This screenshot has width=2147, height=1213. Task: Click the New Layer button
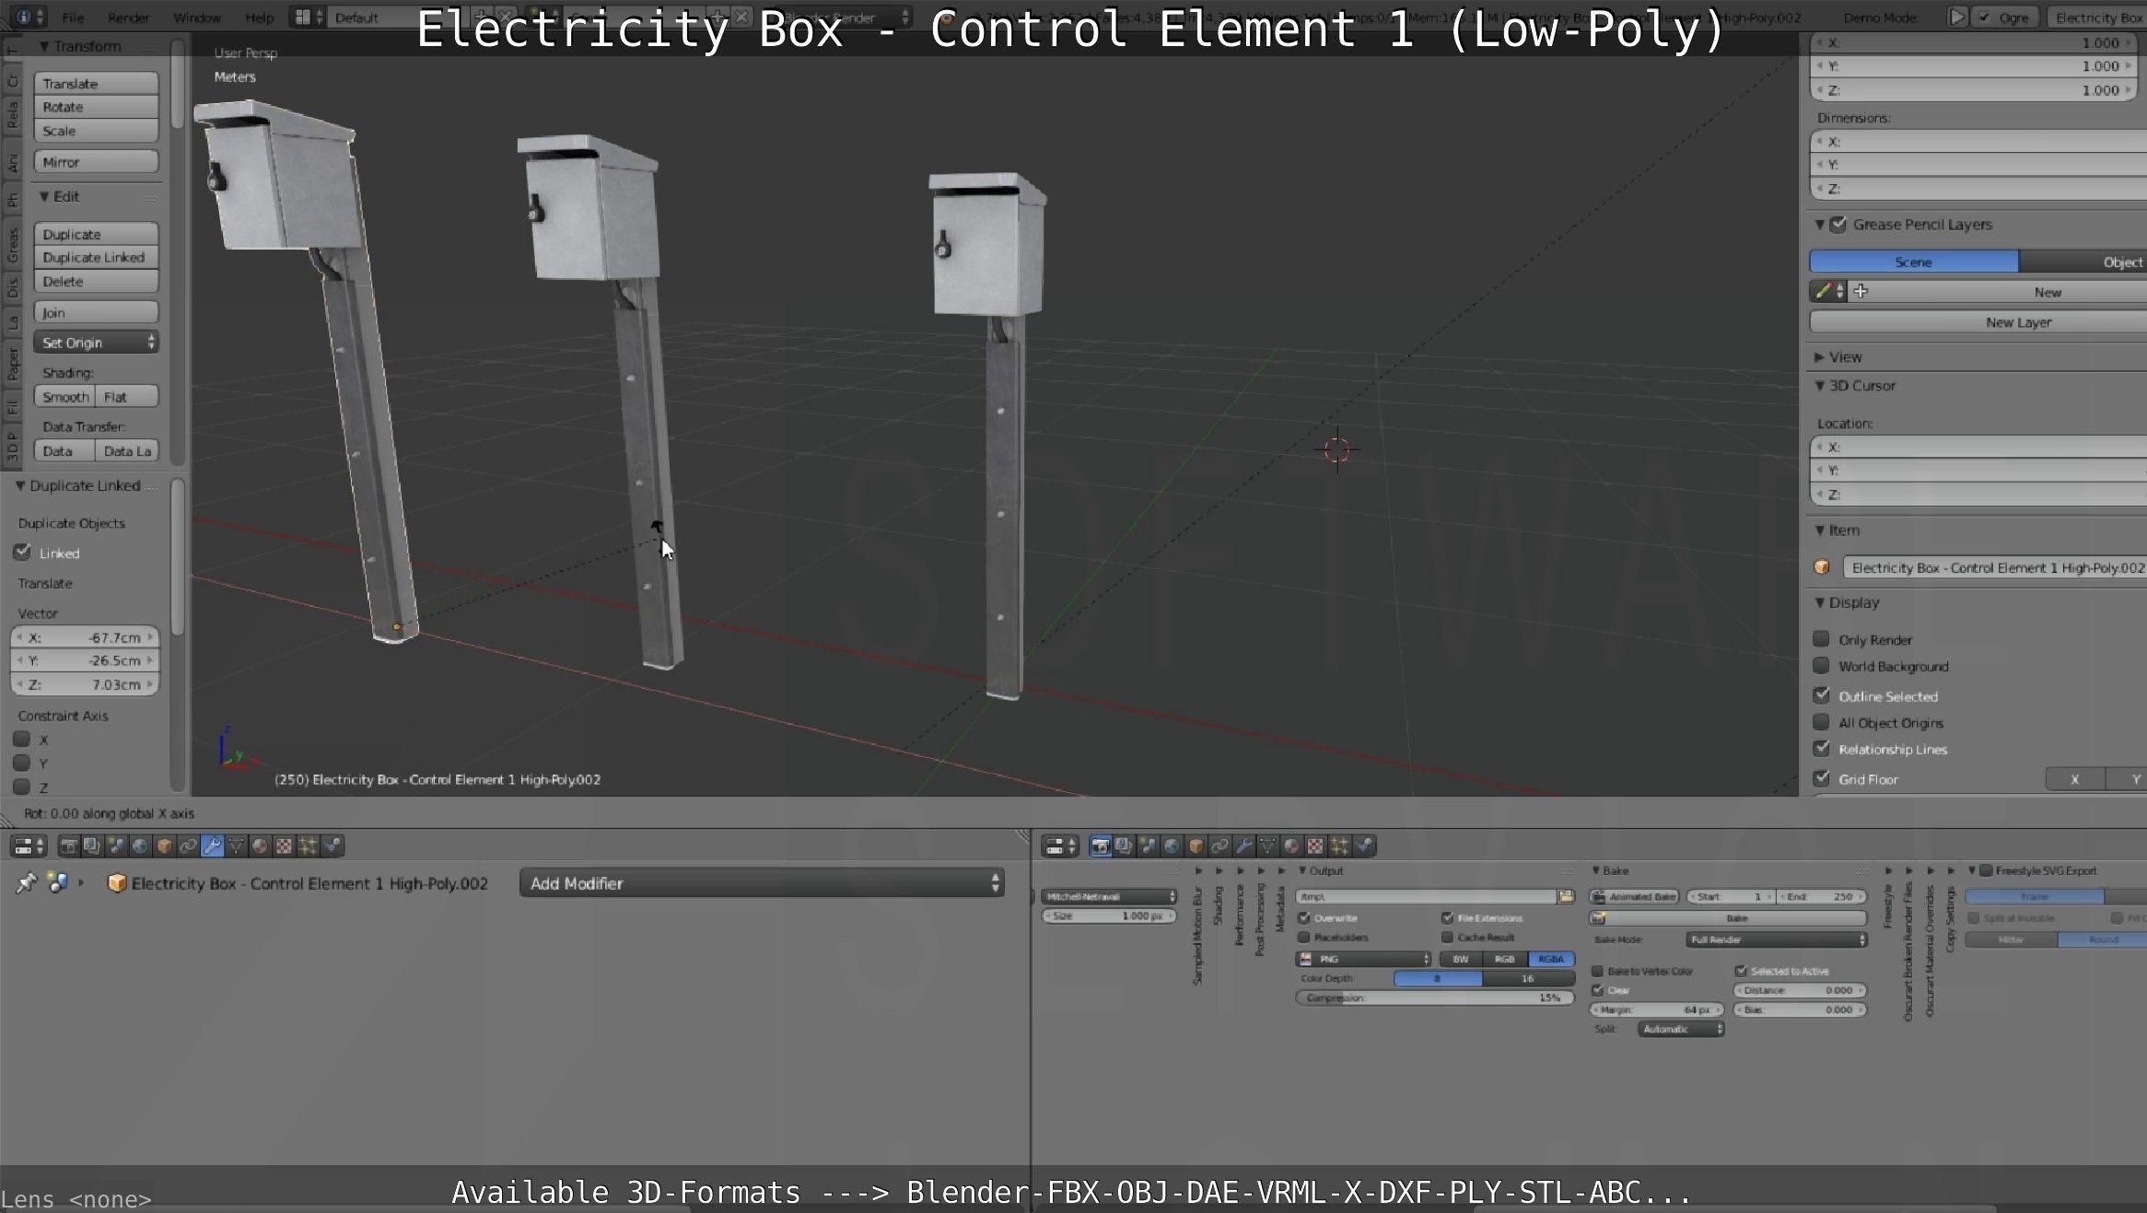pos(1978,322)
